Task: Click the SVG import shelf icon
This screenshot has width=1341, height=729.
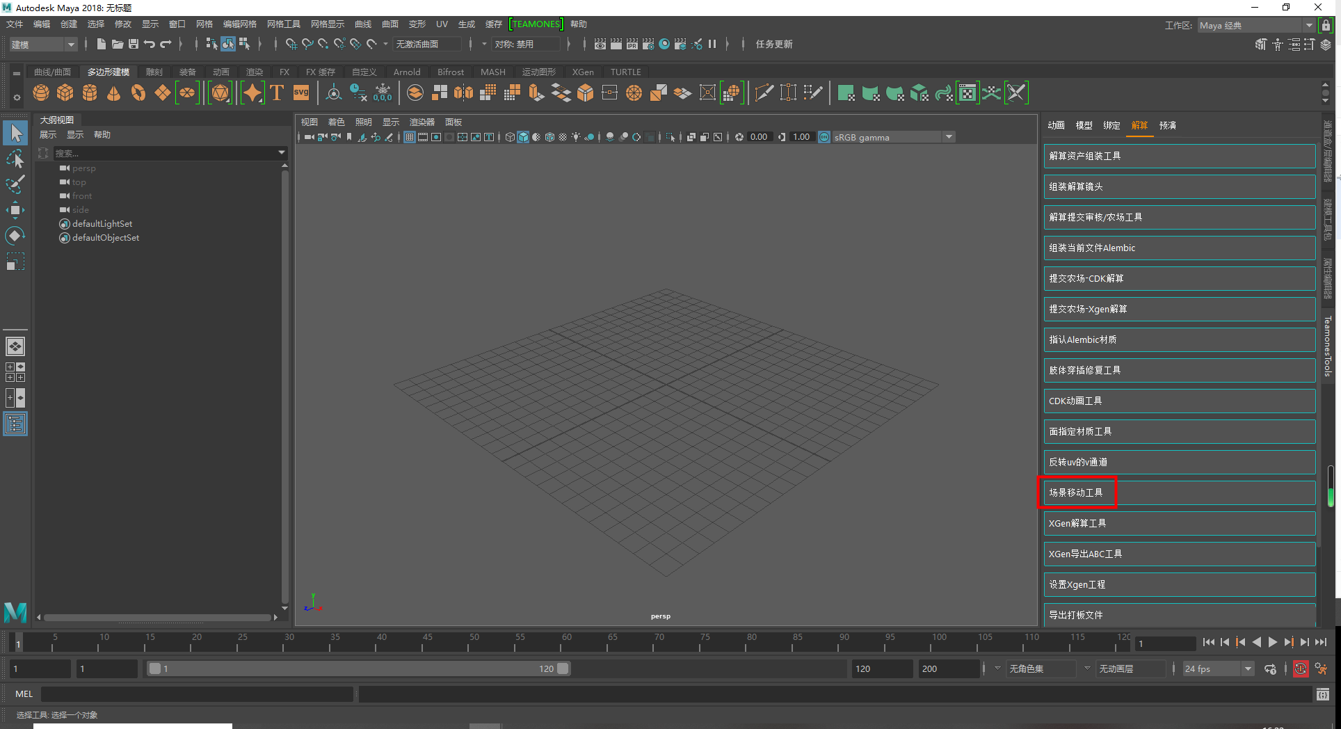Action: pyautogui.click(x=301, y=93)
